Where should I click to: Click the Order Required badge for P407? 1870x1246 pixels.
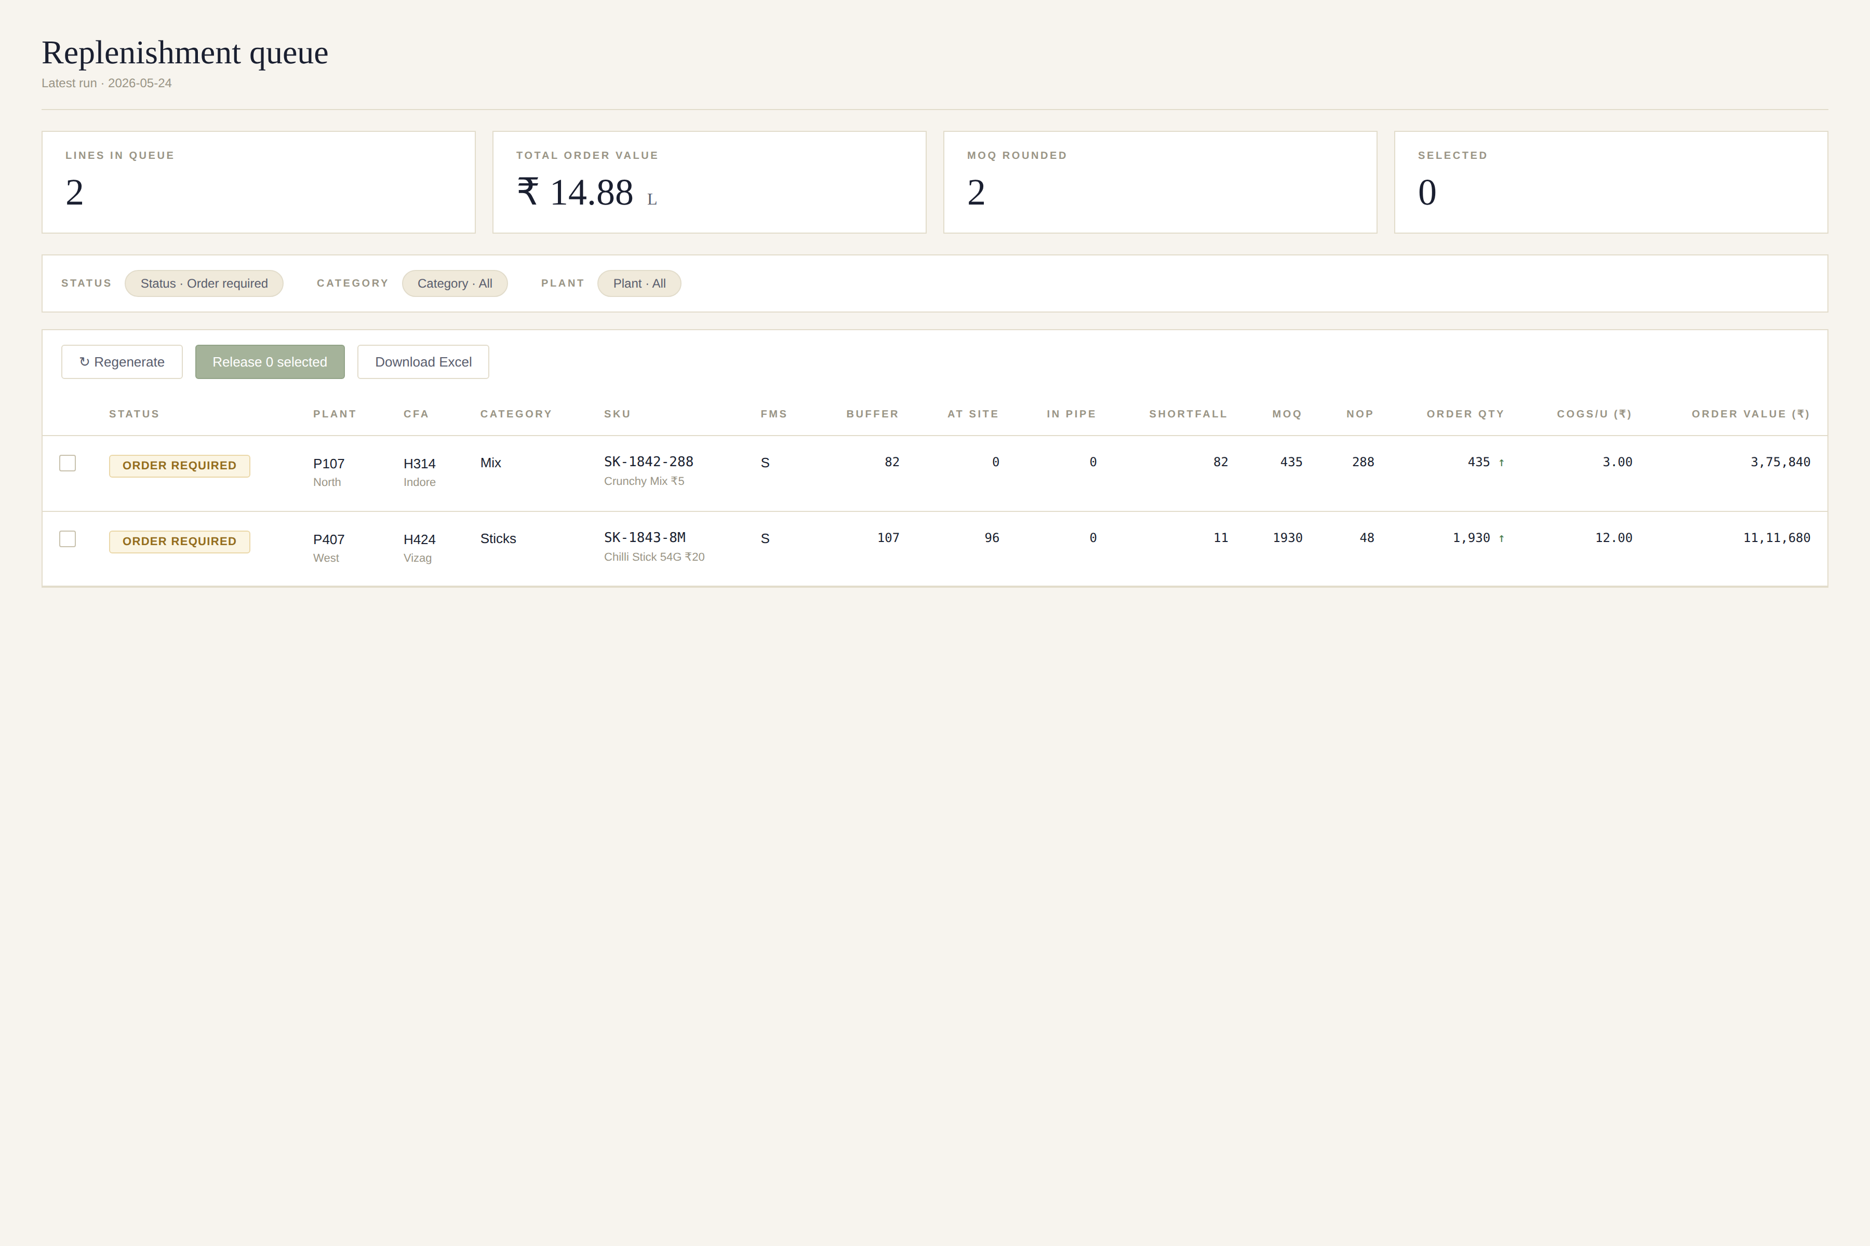click(x=180, y=541)
